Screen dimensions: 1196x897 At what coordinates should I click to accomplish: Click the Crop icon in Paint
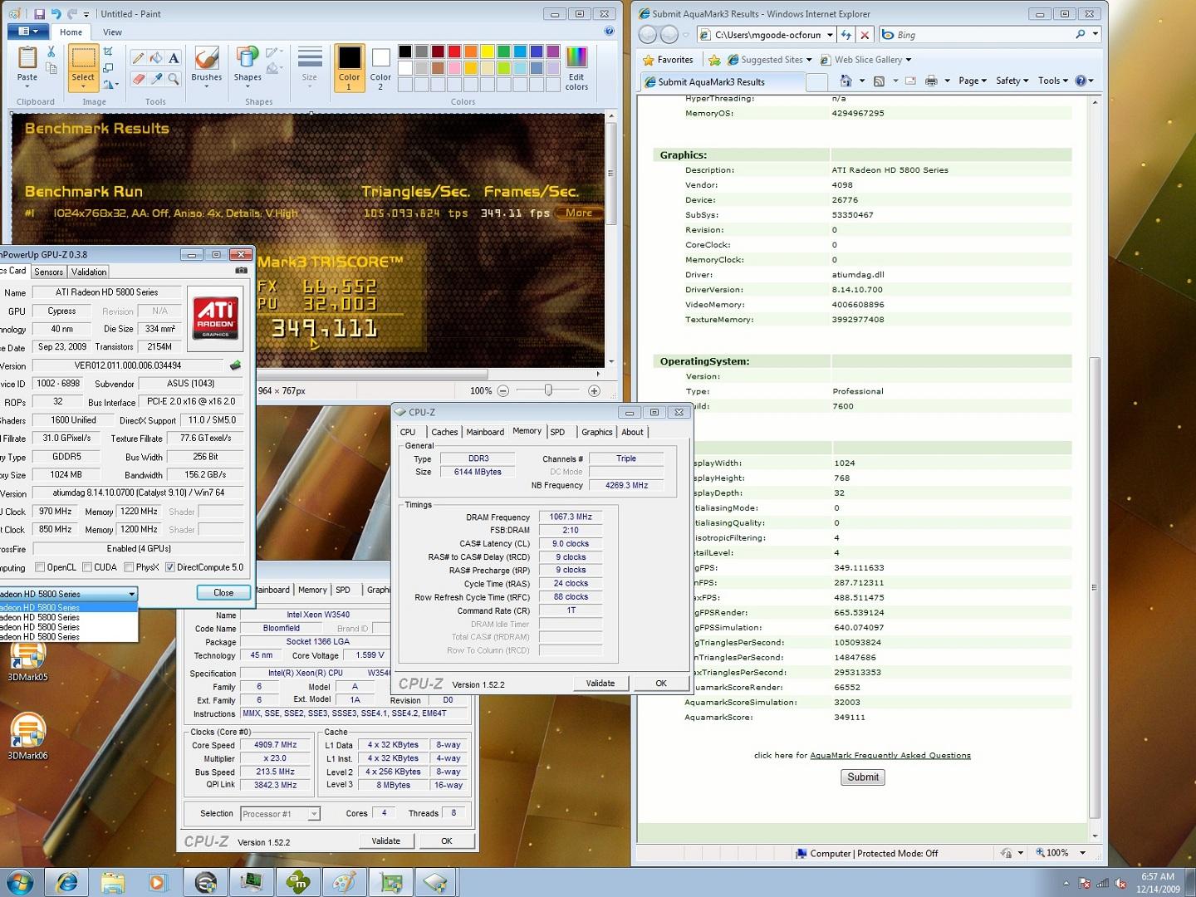108,51
